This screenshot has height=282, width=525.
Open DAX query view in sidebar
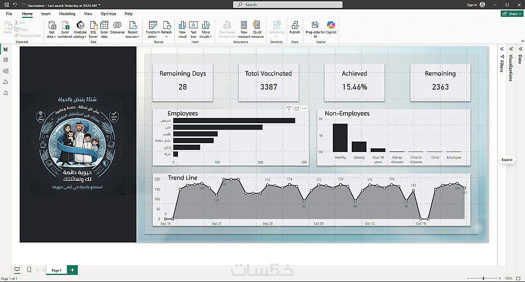[6, 82]
